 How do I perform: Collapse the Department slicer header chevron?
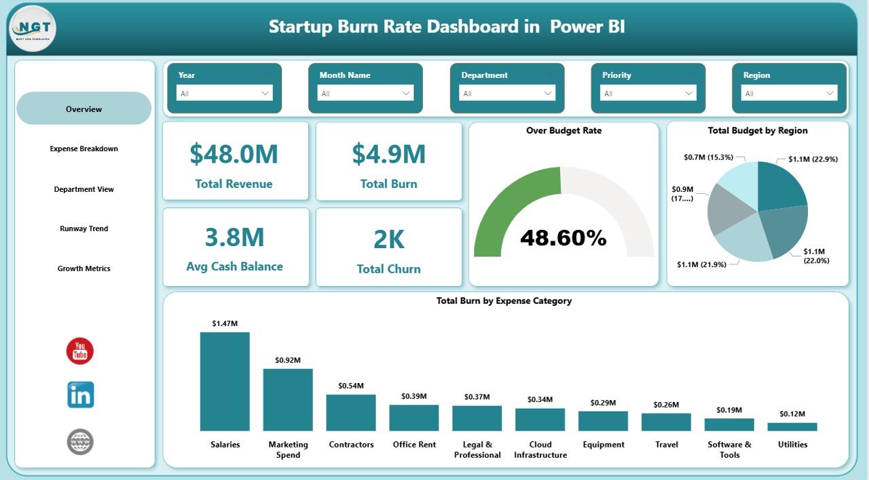coord(550,75)
